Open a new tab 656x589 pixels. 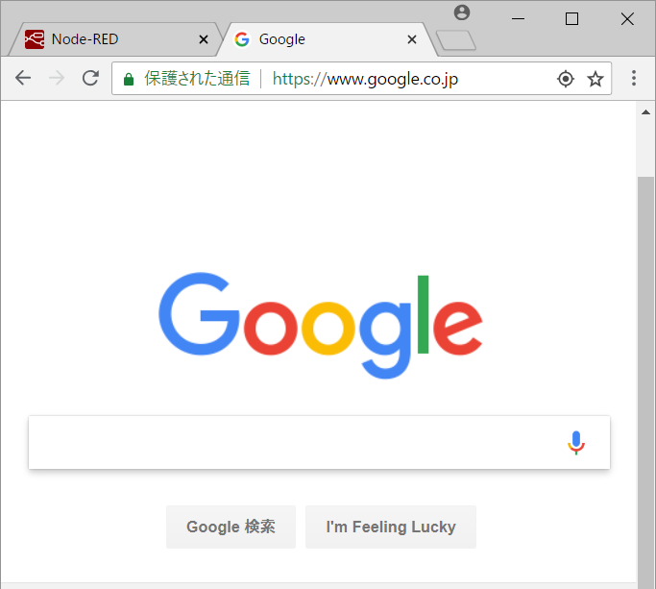456,40
